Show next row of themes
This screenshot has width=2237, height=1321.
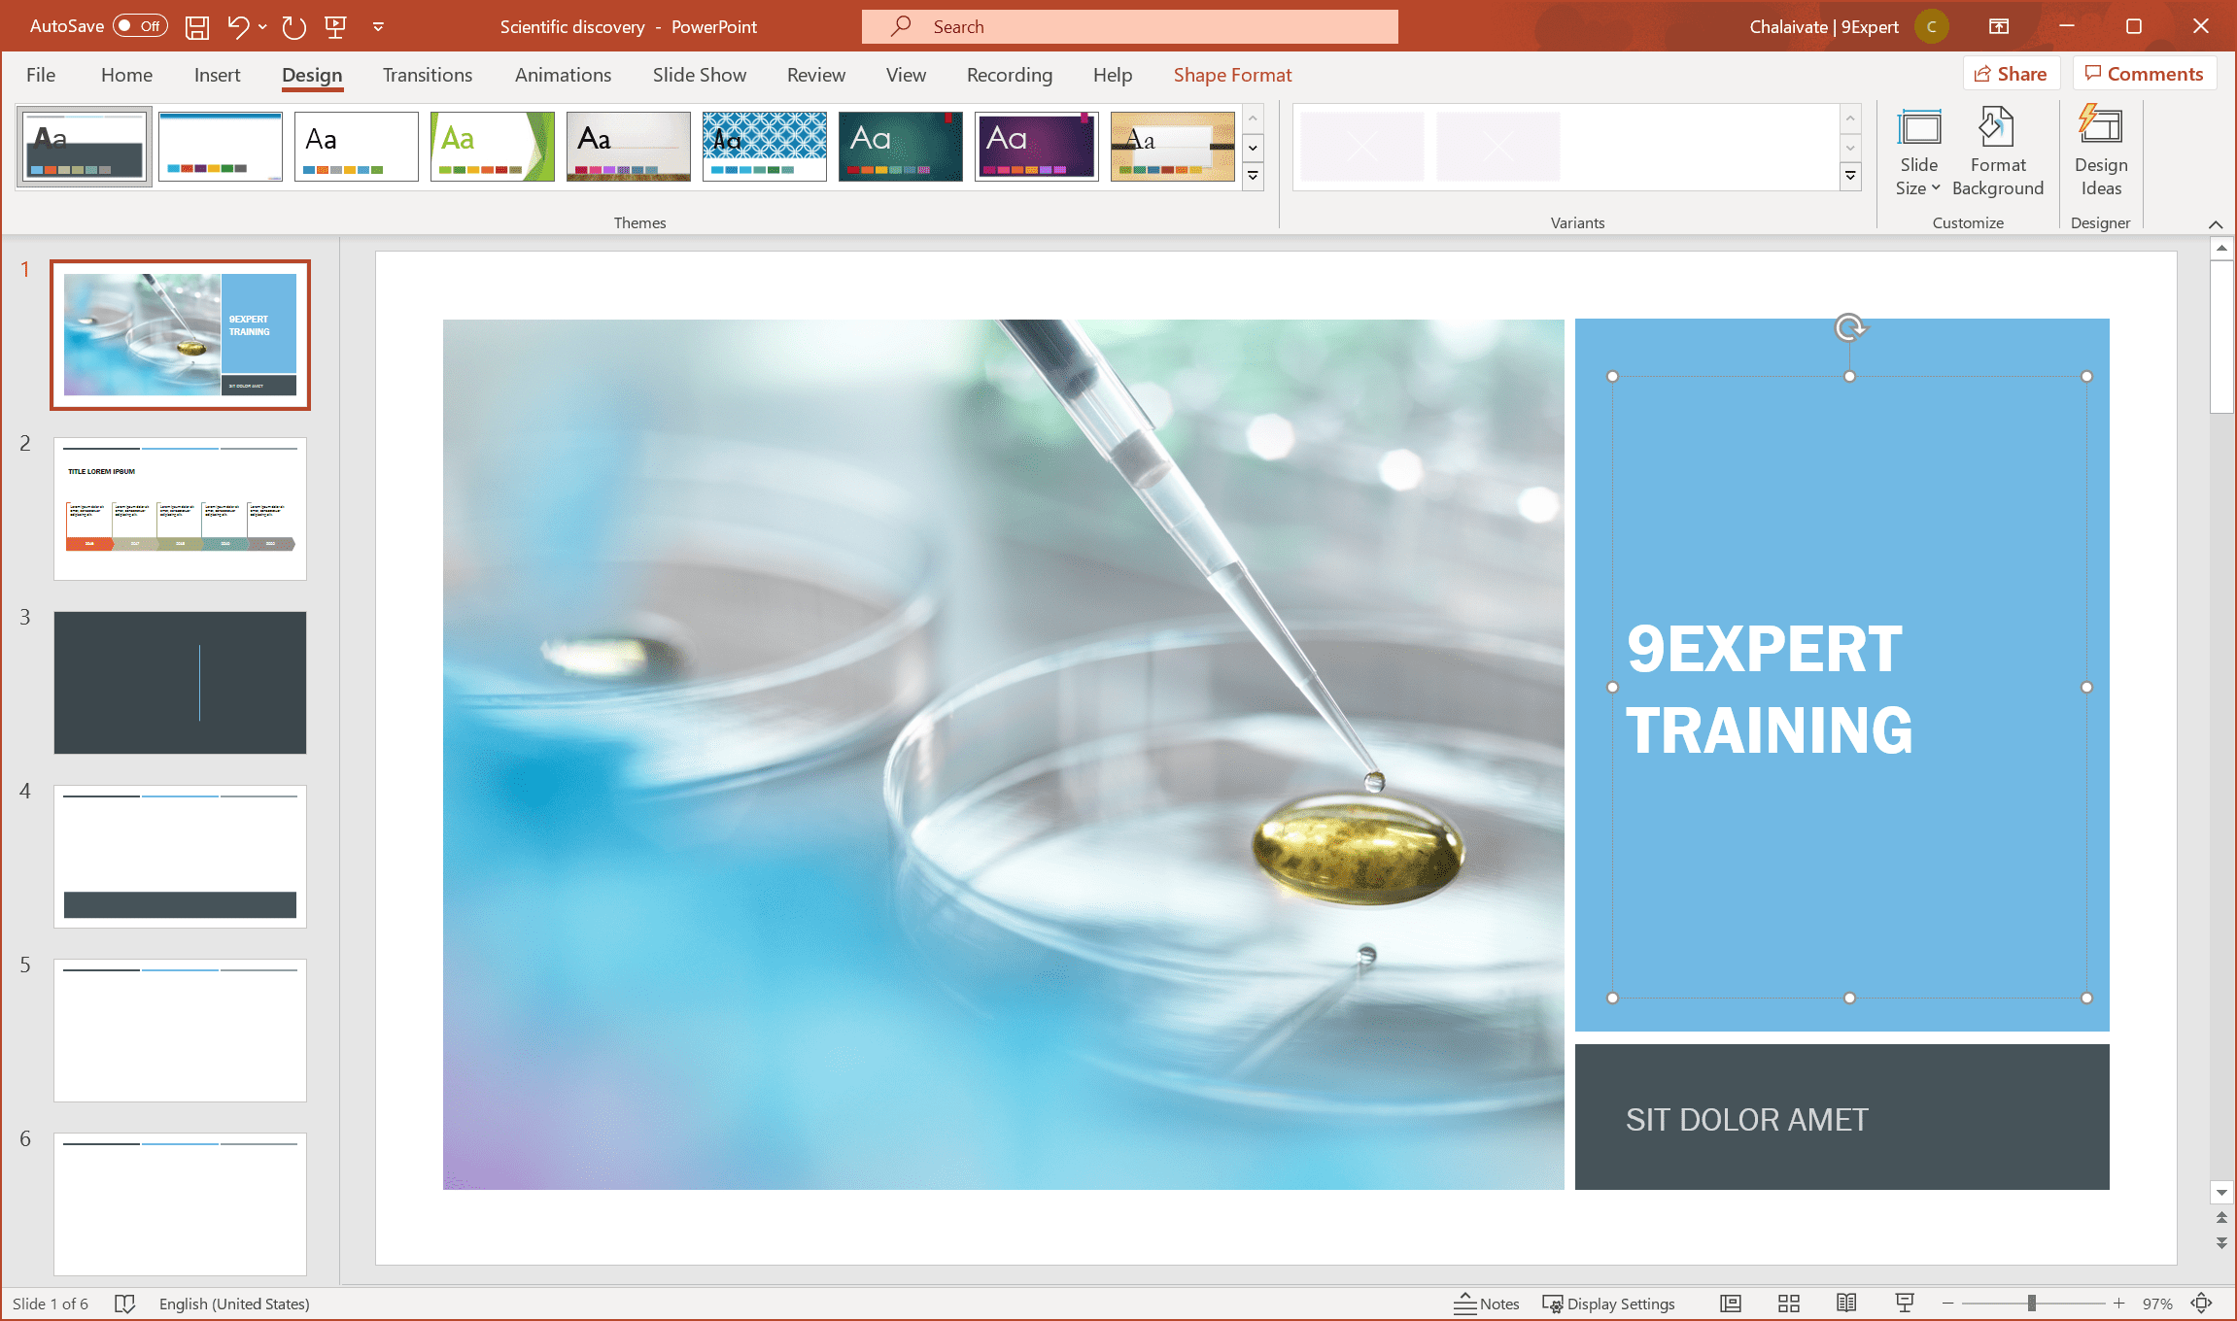(1254, 148)
